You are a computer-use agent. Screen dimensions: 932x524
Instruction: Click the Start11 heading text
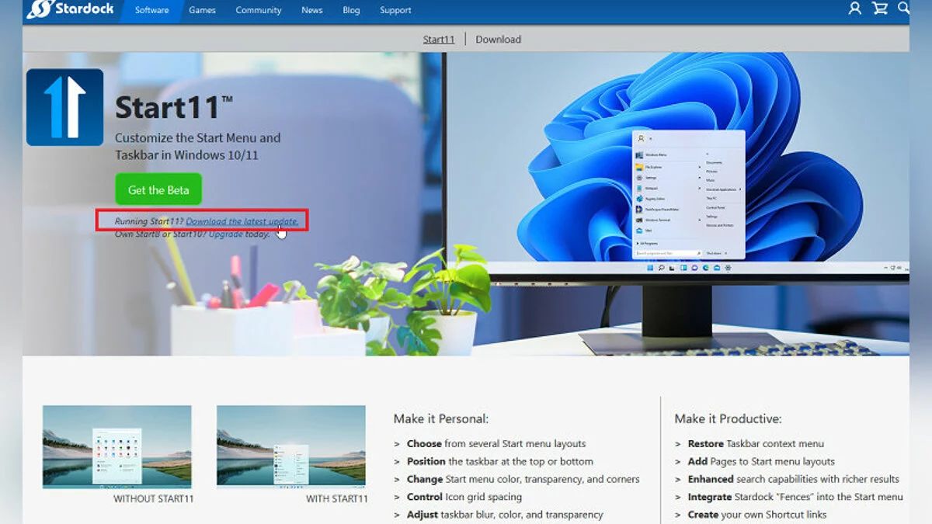click(174, 107)
